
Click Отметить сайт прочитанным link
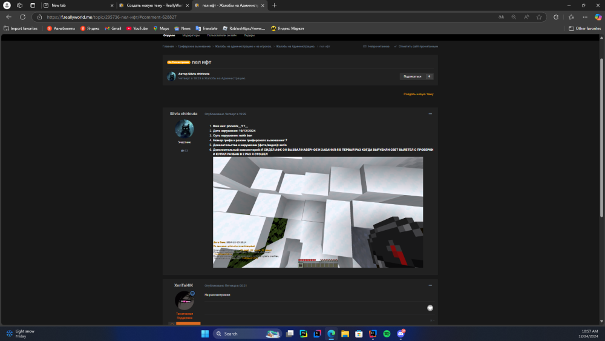(x=416, y=47)
